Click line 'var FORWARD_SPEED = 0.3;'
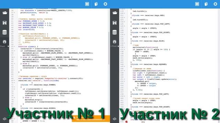 (31, 21)
